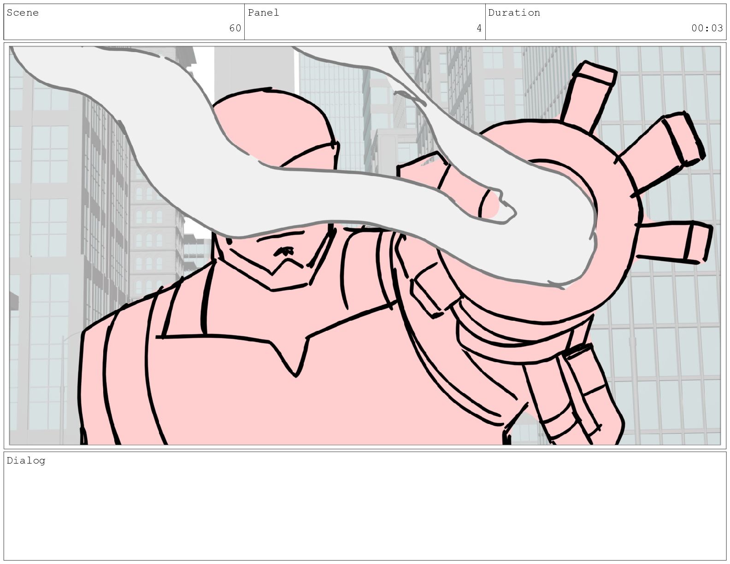Select the panel number 4
The width and height of the screenshot is (730, 564).
(479, 28)
